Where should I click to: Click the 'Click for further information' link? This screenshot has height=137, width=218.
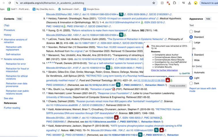point(164,70)
